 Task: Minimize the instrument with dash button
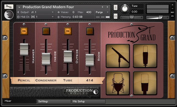tap(172, 8)
